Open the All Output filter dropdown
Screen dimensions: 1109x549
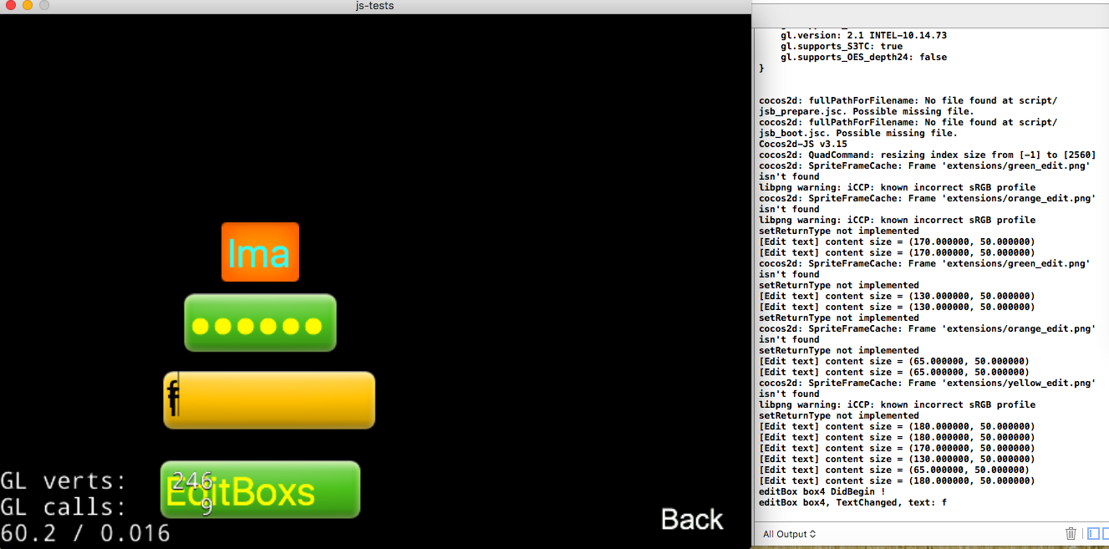coord(789,534)
